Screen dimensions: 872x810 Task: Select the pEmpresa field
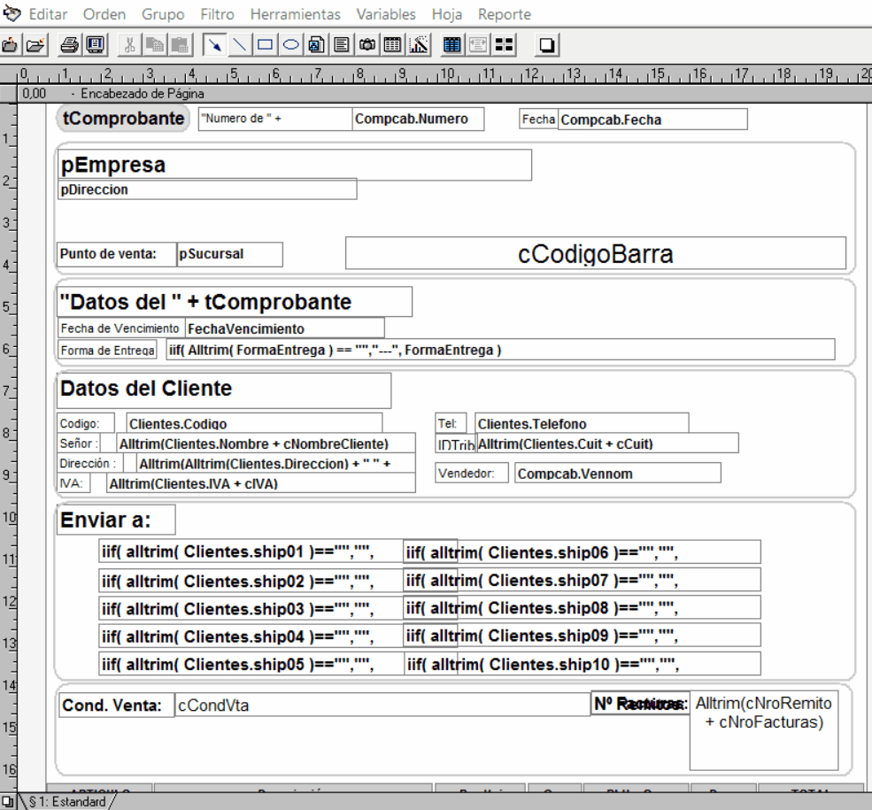pyautogui.click(x=295, y=166)
